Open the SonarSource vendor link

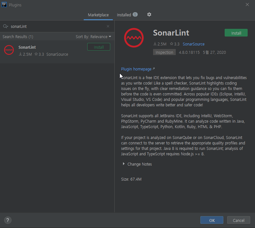coord(194,44)
